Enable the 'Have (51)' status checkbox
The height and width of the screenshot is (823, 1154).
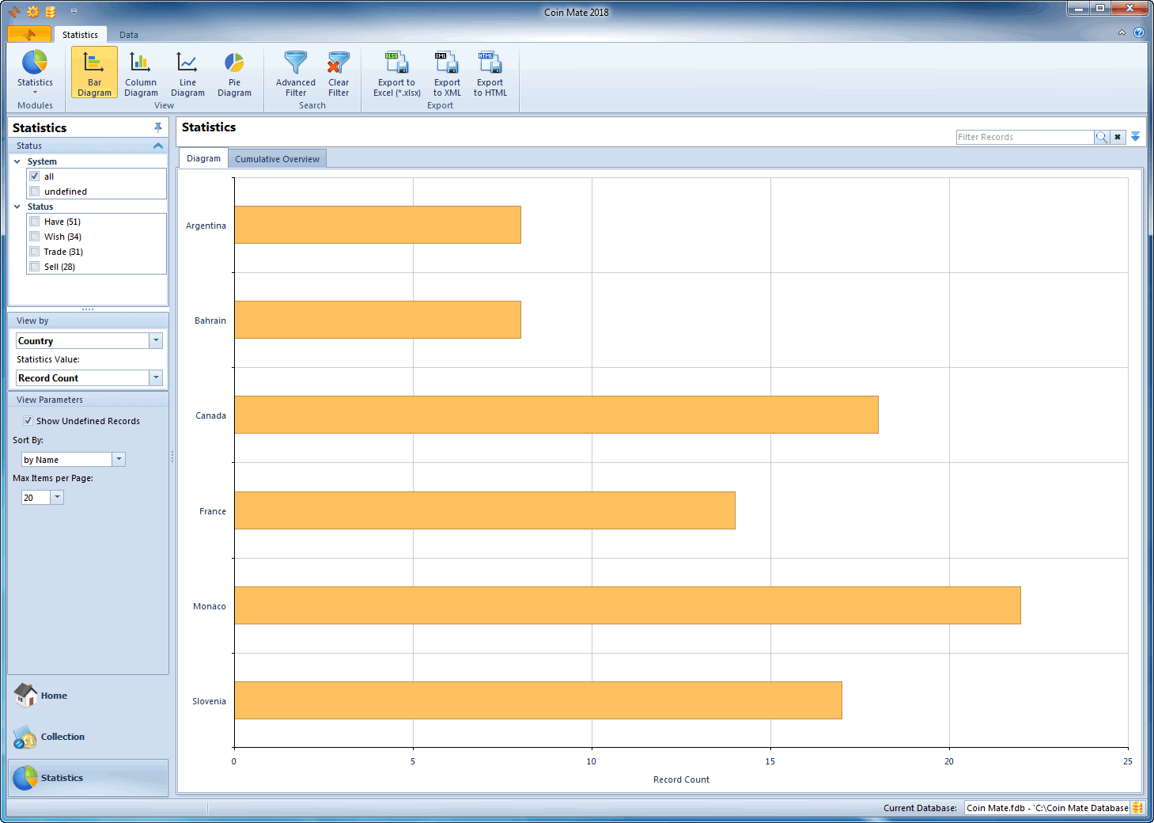35,222
